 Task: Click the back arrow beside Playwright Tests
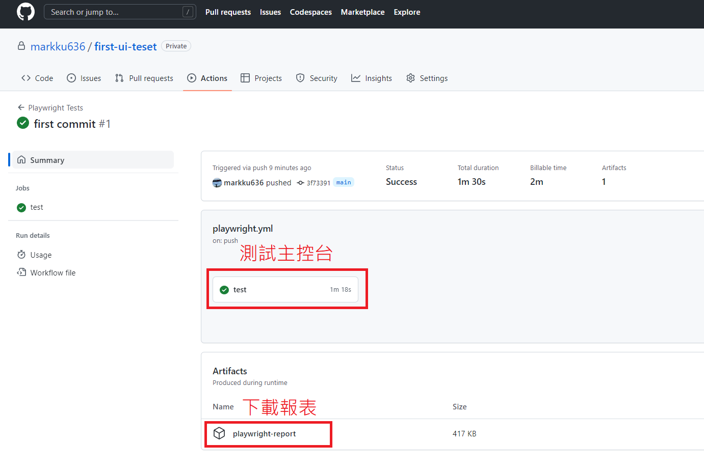pos(21,107)
